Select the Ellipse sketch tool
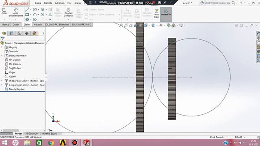Viewport: 260px width, 146px height. [42, 15]
